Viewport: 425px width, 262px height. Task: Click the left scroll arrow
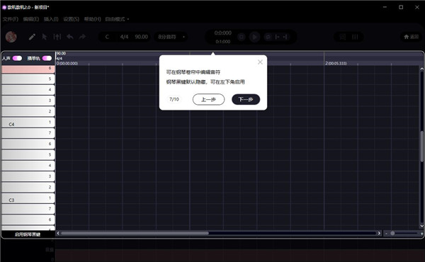(x=58, y=233)
